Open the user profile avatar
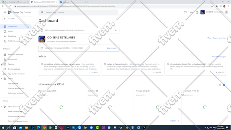 coord(227,12)
